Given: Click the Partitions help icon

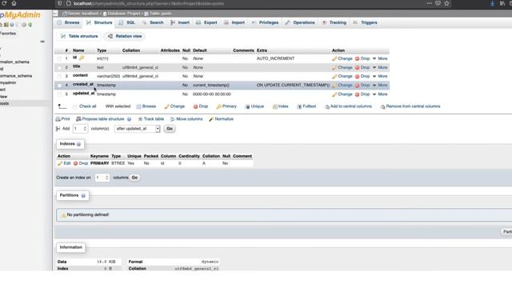Looking at the screenshot, I should coord(83,195).
